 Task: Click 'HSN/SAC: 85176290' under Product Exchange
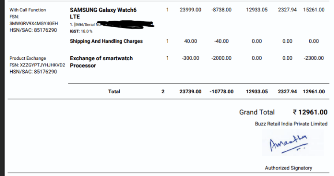[33, 72]
